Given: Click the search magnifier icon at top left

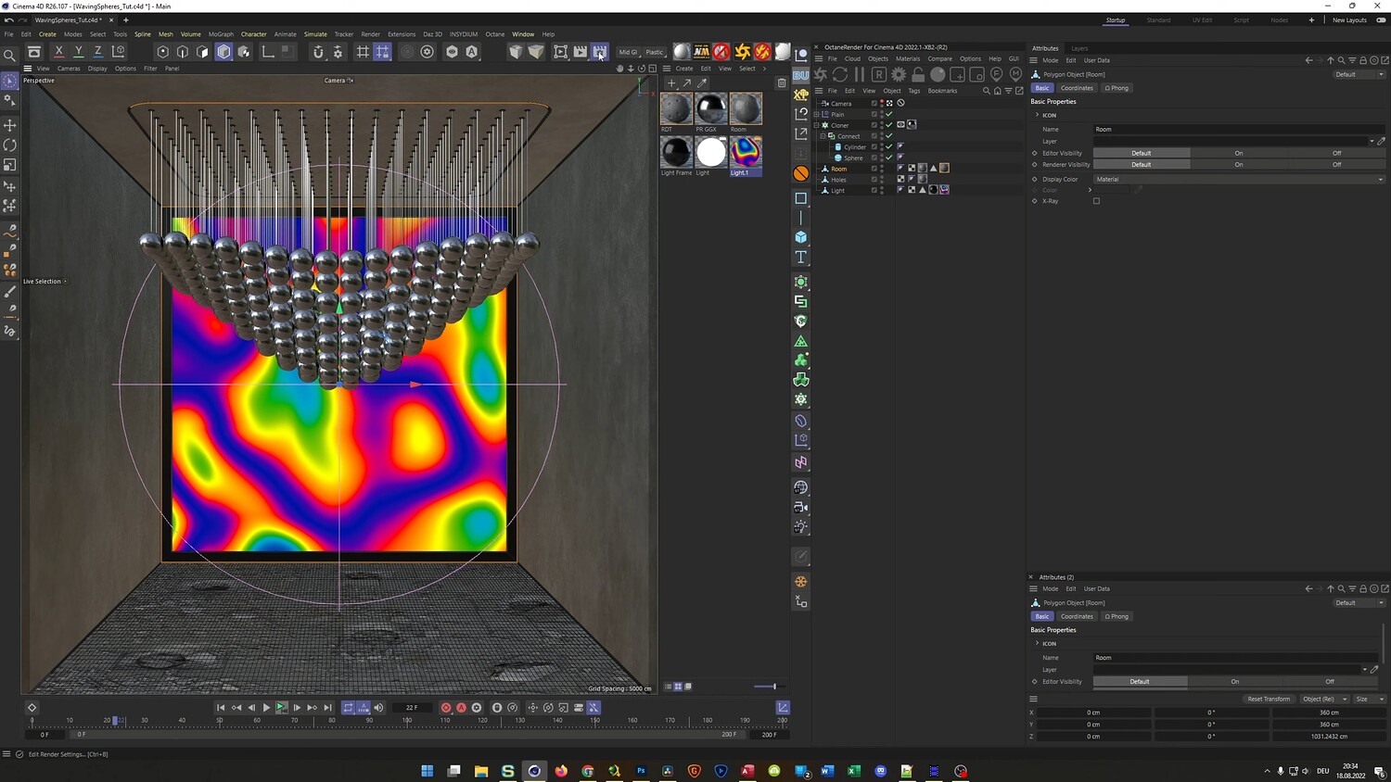Looking at the screenshot, I should pos(10,55).
